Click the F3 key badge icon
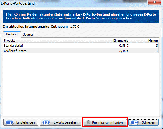 point(46,122)
